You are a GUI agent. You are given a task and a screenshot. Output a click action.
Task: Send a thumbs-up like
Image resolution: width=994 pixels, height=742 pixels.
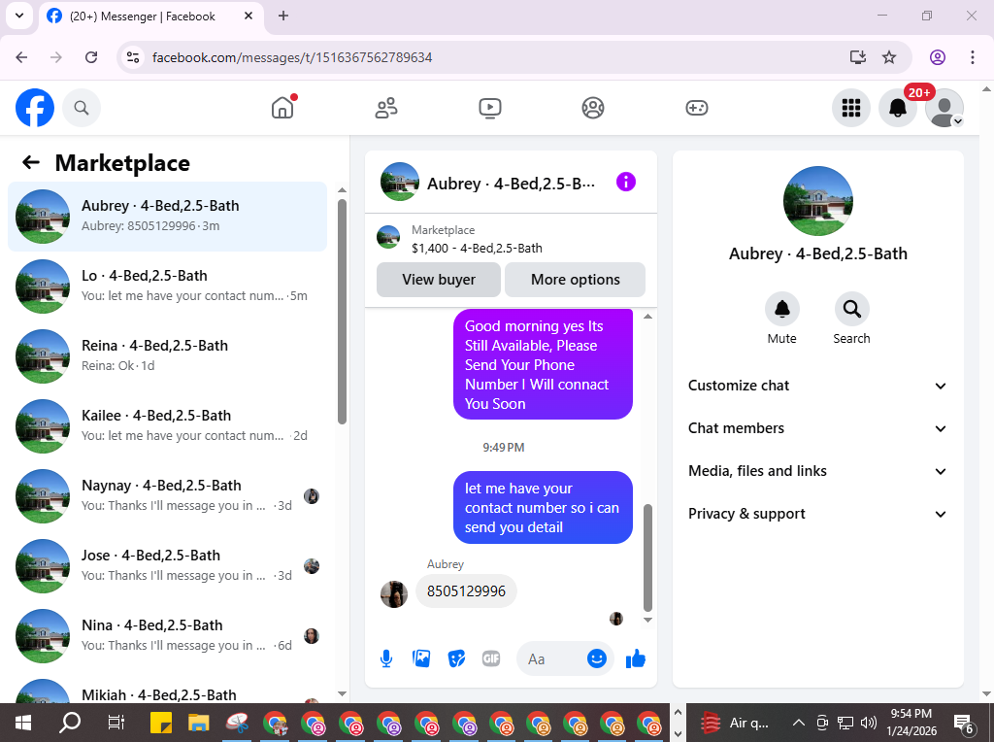point(635,658)
